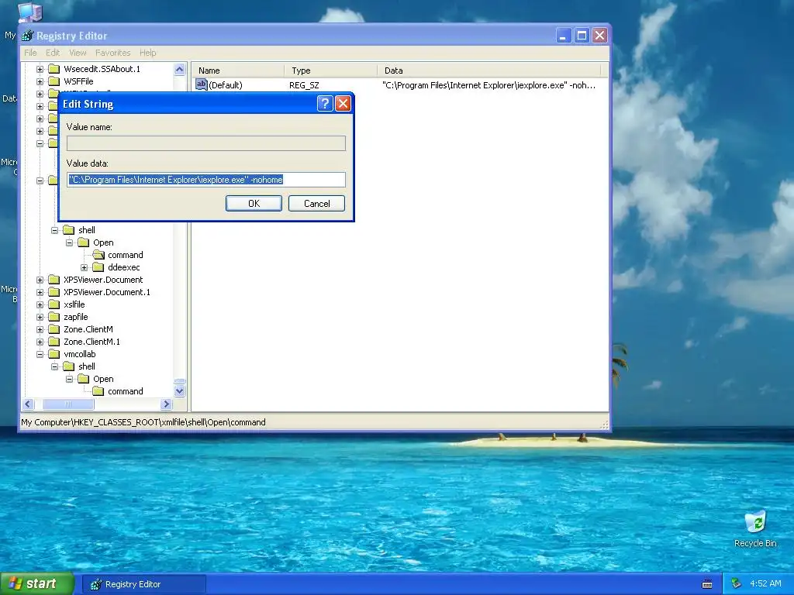
Task: Click the Registry Editor title bar icon
Action: (28, 36)
